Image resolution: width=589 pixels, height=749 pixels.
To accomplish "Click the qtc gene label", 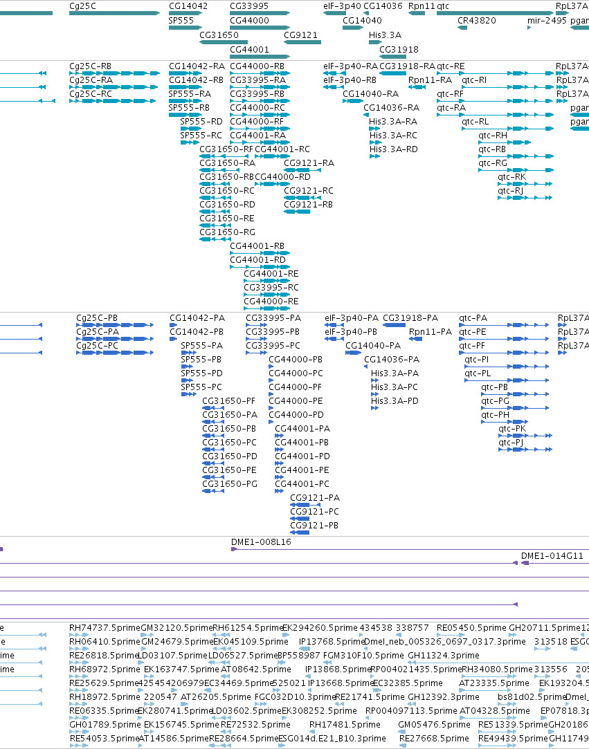I will click(443, 6).
